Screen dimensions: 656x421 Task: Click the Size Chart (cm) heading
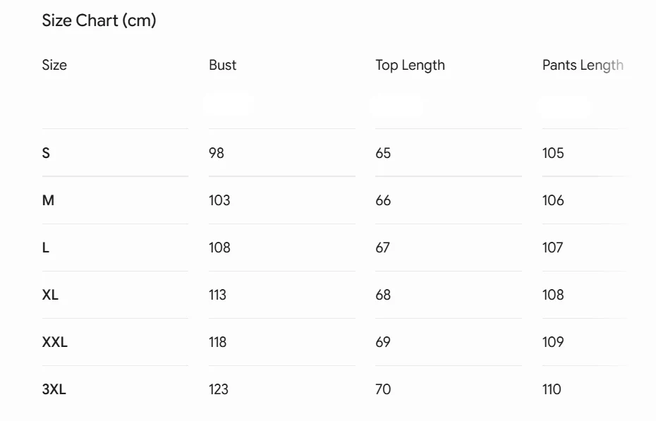[99, 20]
